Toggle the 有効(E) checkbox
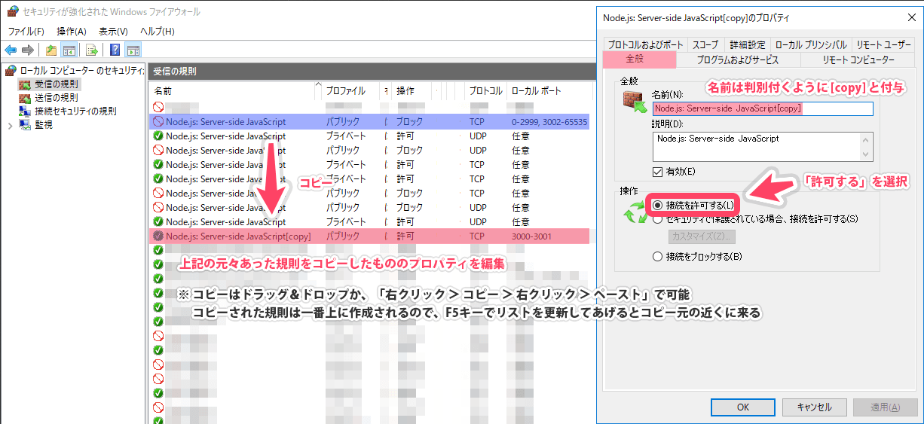The width and height of the screenshot is (924, 424). click(659, 171)
